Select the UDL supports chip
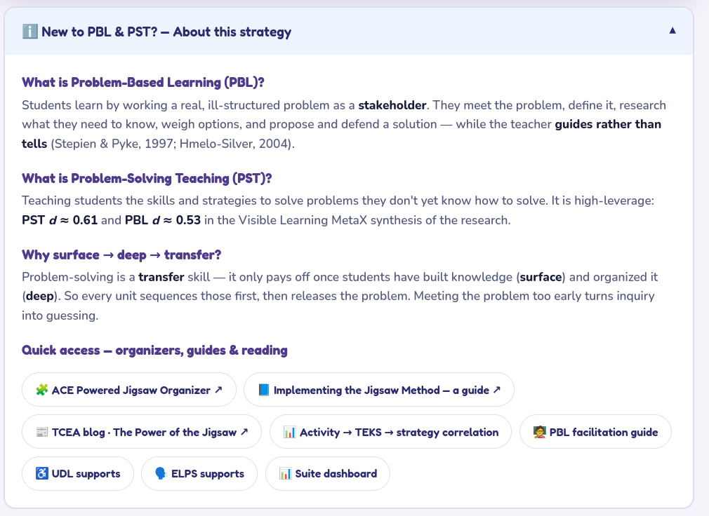 pyautogui.click(x=78, y=473)
